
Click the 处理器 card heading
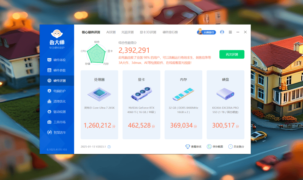click(x=99, y=80)
